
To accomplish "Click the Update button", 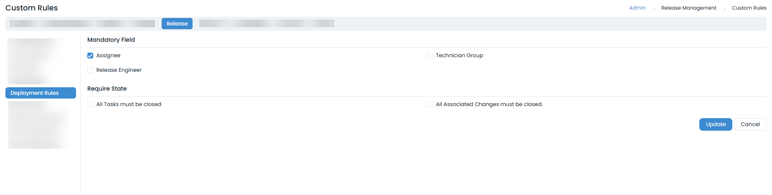I will [x=715, y=124].
